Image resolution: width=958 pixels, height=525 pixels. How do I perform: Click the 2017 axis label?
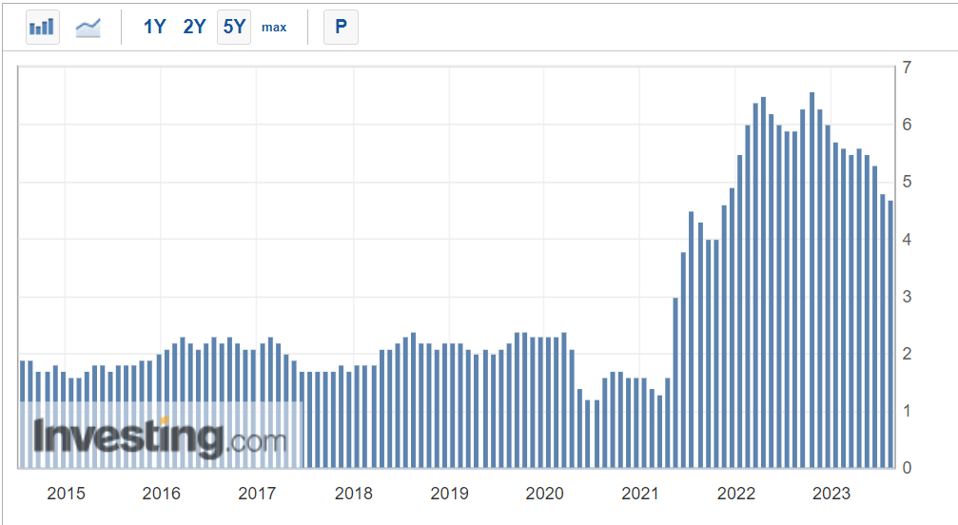coord(257,494)
